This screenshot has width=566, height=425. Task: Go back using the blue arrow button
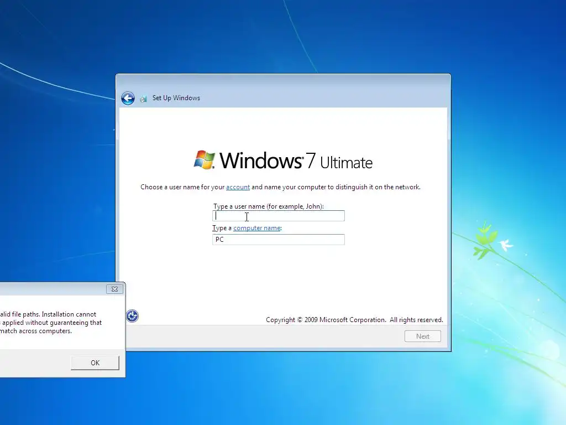click(x=128, y=98)
